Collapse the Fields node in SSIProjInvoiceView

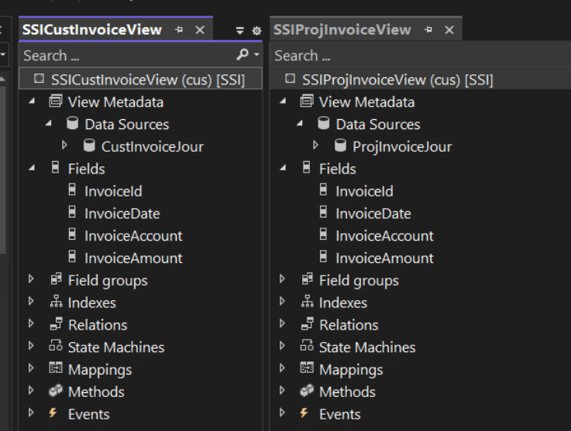[283, 169]
